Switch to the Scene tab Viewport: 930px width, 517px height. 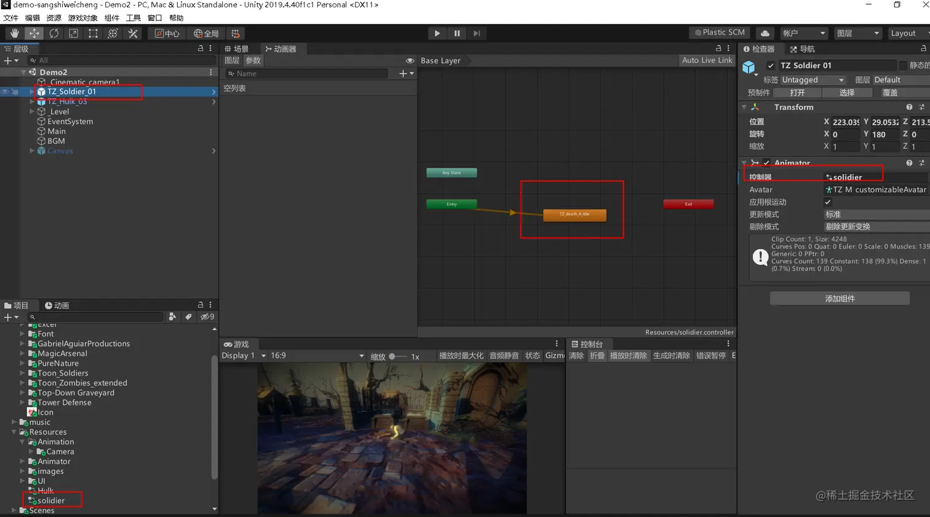[x=237, y=49]
